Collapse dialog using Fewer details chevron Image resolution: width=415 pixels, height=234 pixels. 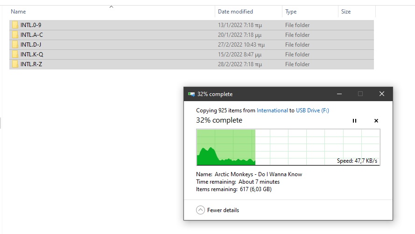coord(200,210)
